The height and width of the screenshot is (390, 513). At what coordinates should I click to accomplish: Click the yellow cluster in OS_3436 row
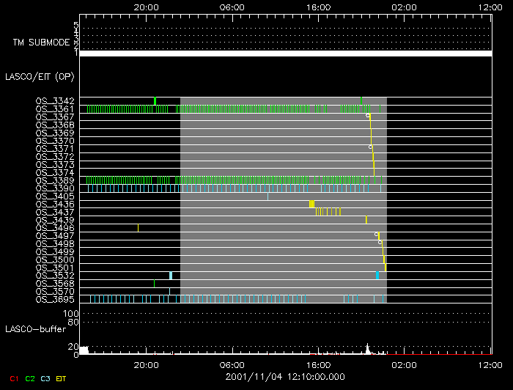coord(311,204)
